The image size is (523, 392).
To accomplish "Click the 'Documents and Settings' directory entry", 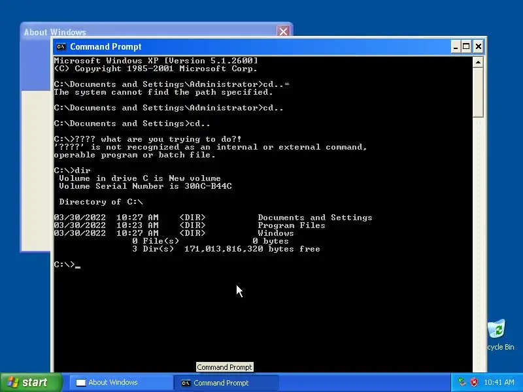I will click(x=315, y=218).
